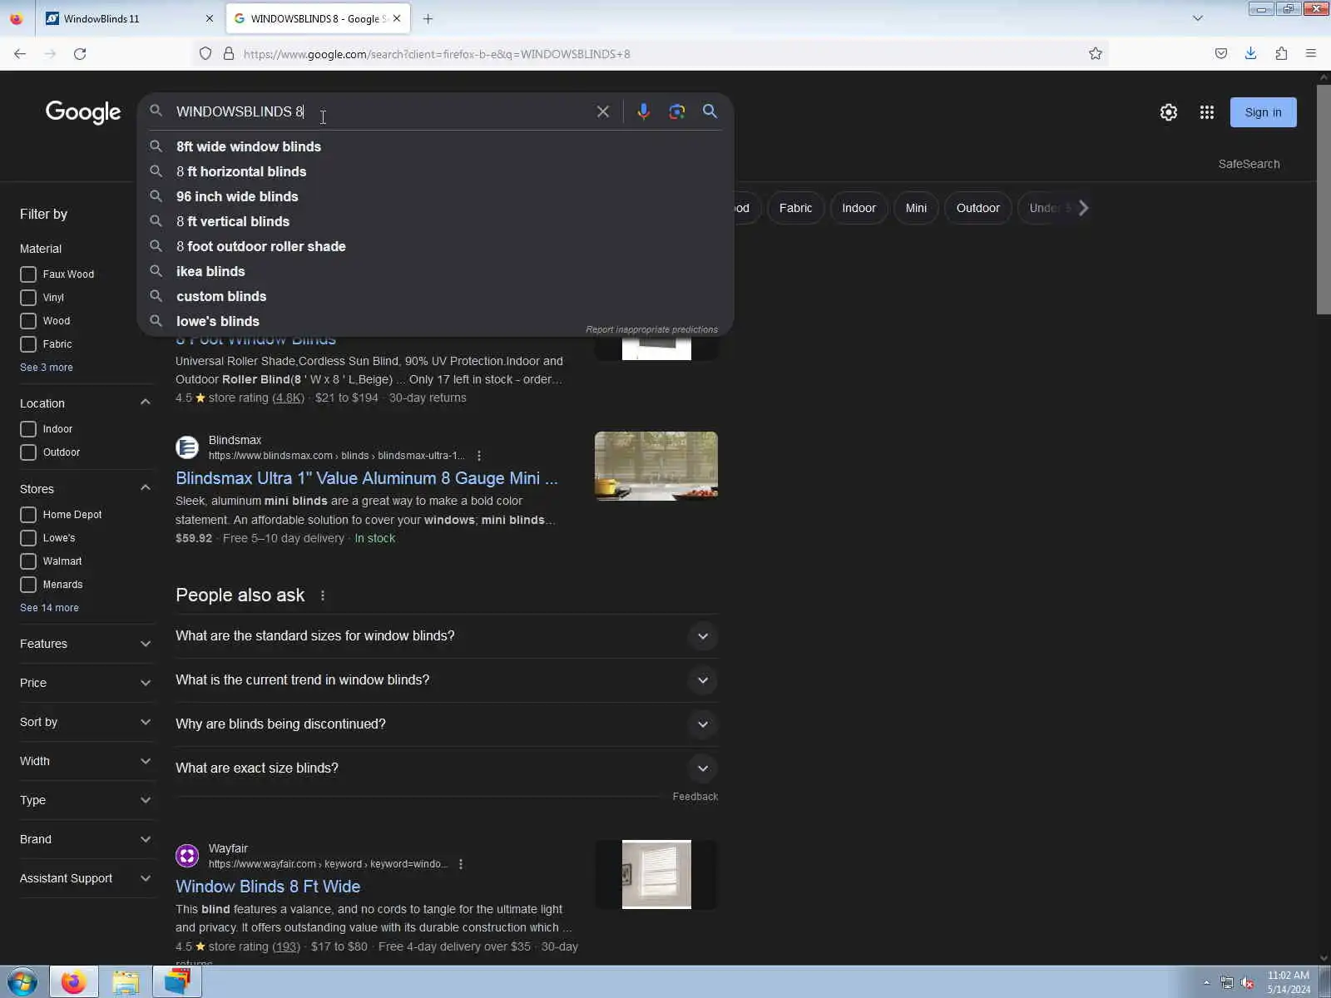1331x998 pixels.
Task: View site security padlock information
Action: tap(229, 54)
